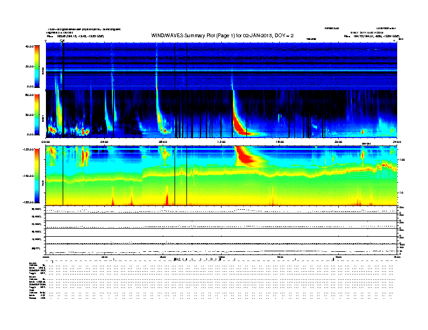Click the Cal marker above RAD2 panel
Image resolution: width=428 pixels, height=330 pixels.
[62, 40]
